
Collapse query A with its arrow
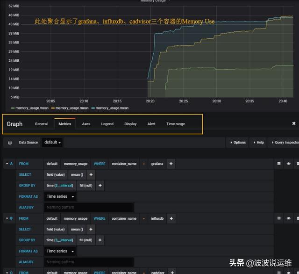[x=7, y=164]
